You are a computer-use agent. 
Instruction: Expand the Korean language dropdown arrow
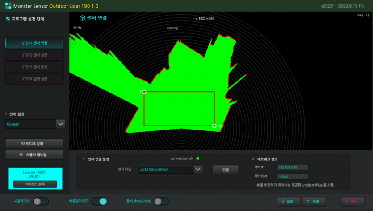[60, 124]
